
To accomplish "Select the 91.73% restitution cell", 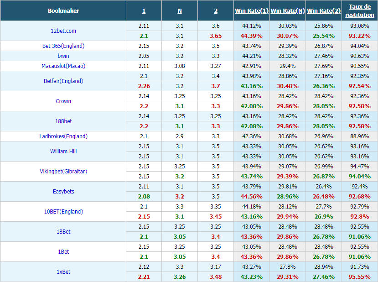I will [360, 267].
